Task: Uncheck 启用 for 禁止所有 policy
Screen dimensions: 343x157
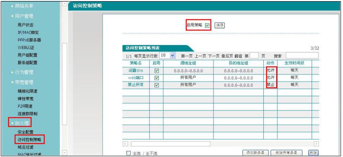Action: (156, 85)
